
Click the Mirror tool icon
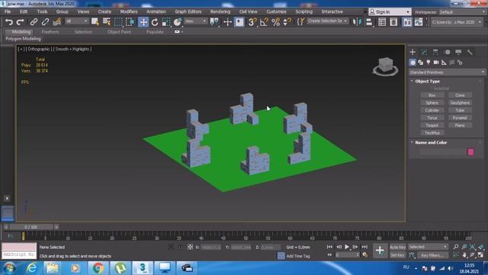click(356, 22)
